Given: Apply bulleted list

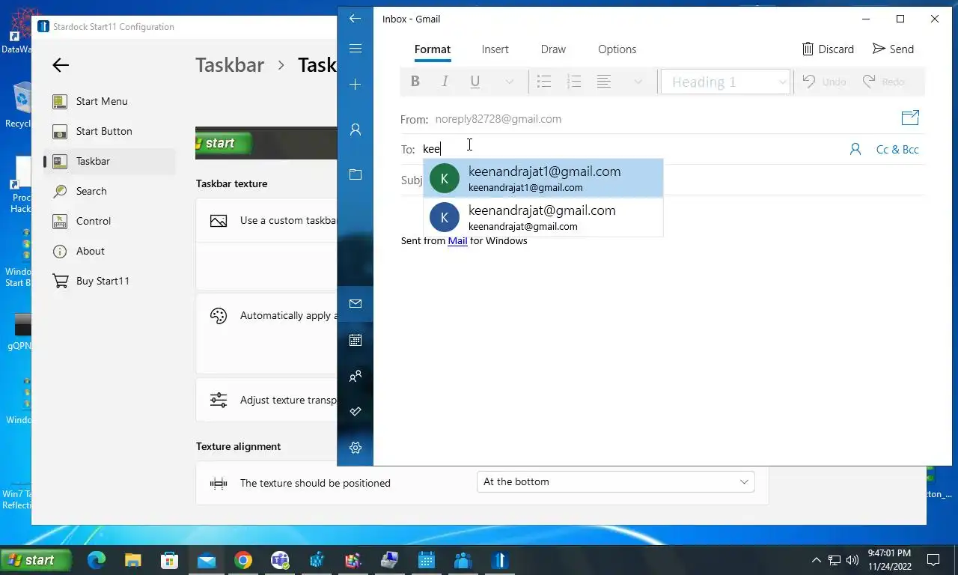Looking at the screenshot, I should click(544, 82).
